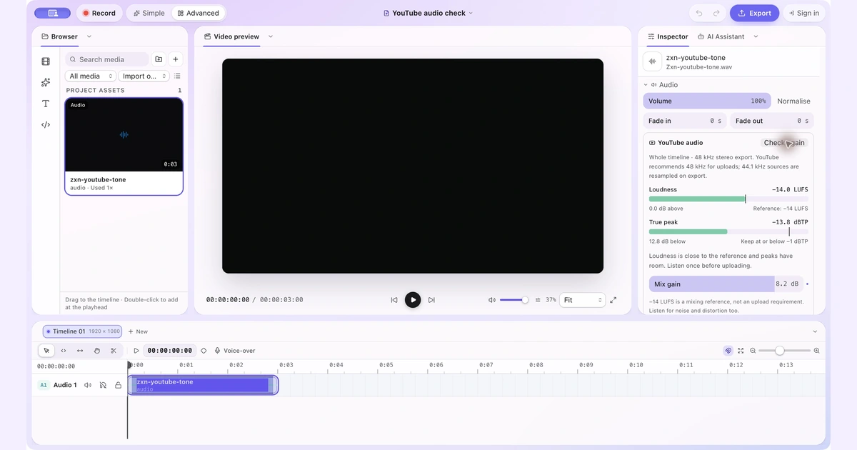The width and height of the screenshot is (857, 450).
Task: Select the zxn-youtube-tone clip on timeline
Action: click(x=203, y=385)
